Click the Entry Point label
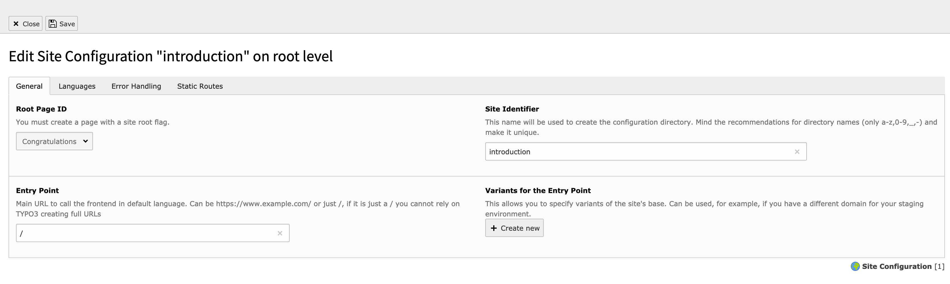 click(37, 190)
